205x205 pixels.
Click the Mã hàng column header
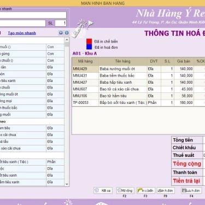pos(85,61)
